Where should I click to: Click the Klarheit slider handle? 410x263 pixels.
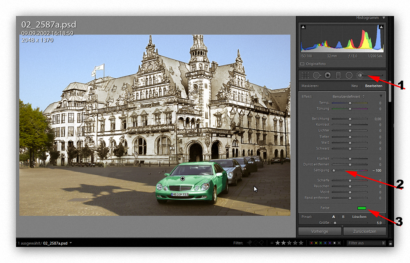pos(350,159)
